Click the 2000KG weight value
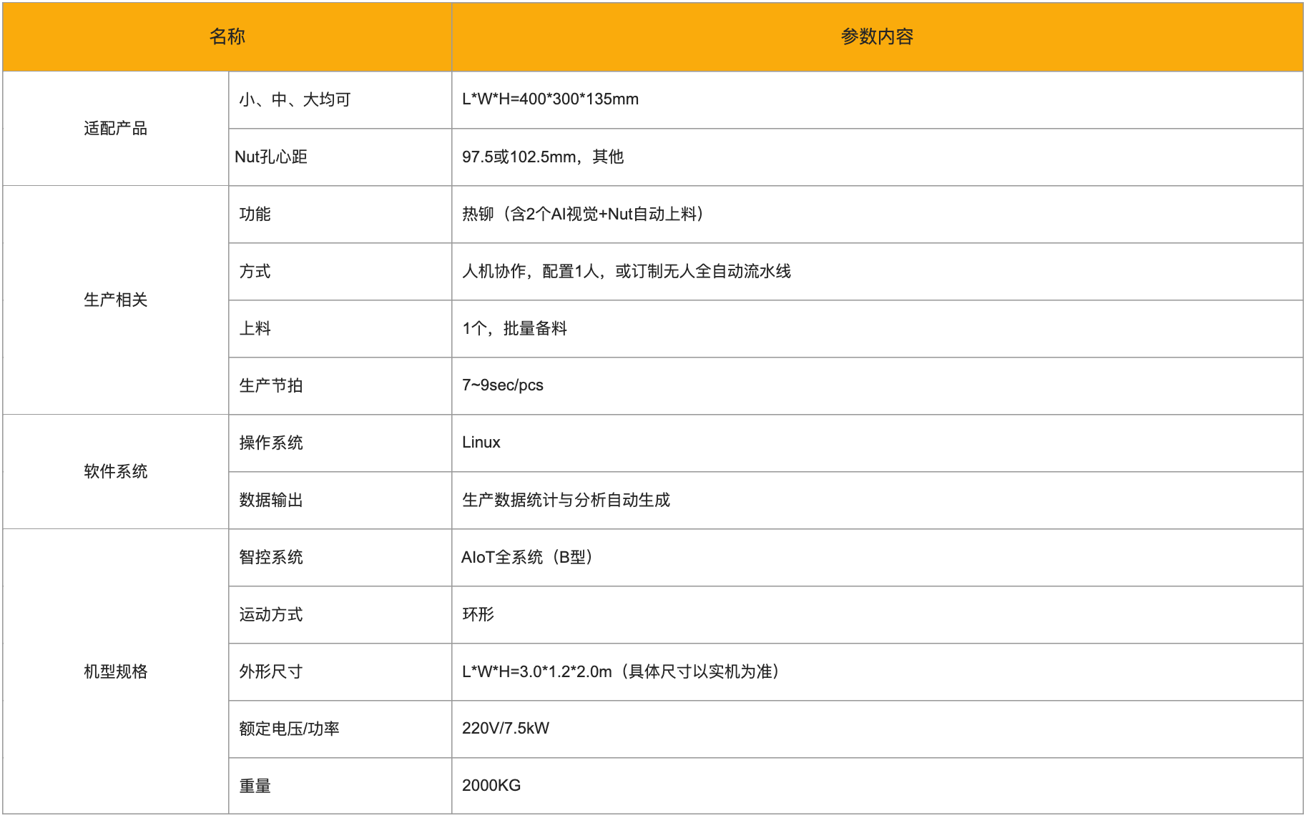 coord(491,786)
